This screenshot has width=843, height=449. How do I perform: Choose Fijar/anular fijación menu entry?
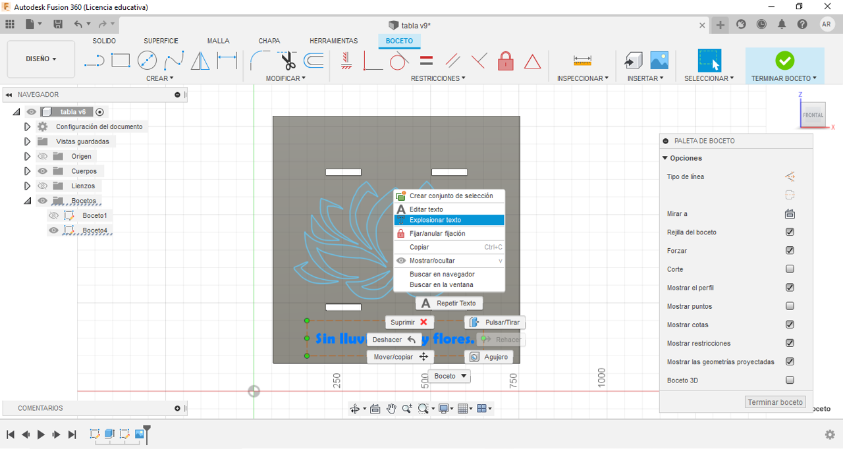(x=449, y=233)
